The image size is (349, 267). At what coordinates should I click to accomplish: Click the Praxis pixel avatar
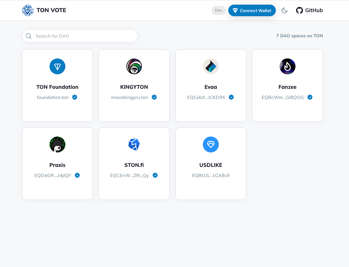57,145
